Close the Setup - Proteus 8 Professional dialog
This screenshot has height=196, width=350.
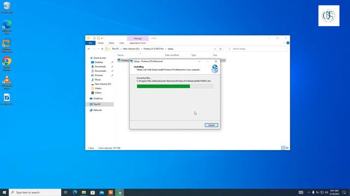216,62
